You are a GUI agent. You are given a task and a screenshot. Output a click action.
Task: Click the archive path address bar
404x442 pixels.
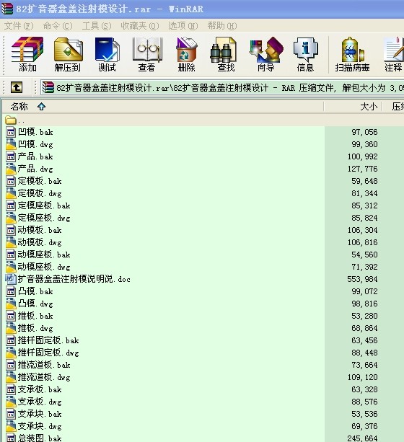222,88
